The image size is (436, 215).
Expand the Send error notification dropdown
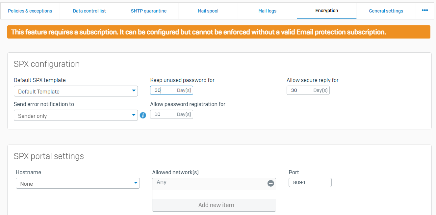pos(76,116)
